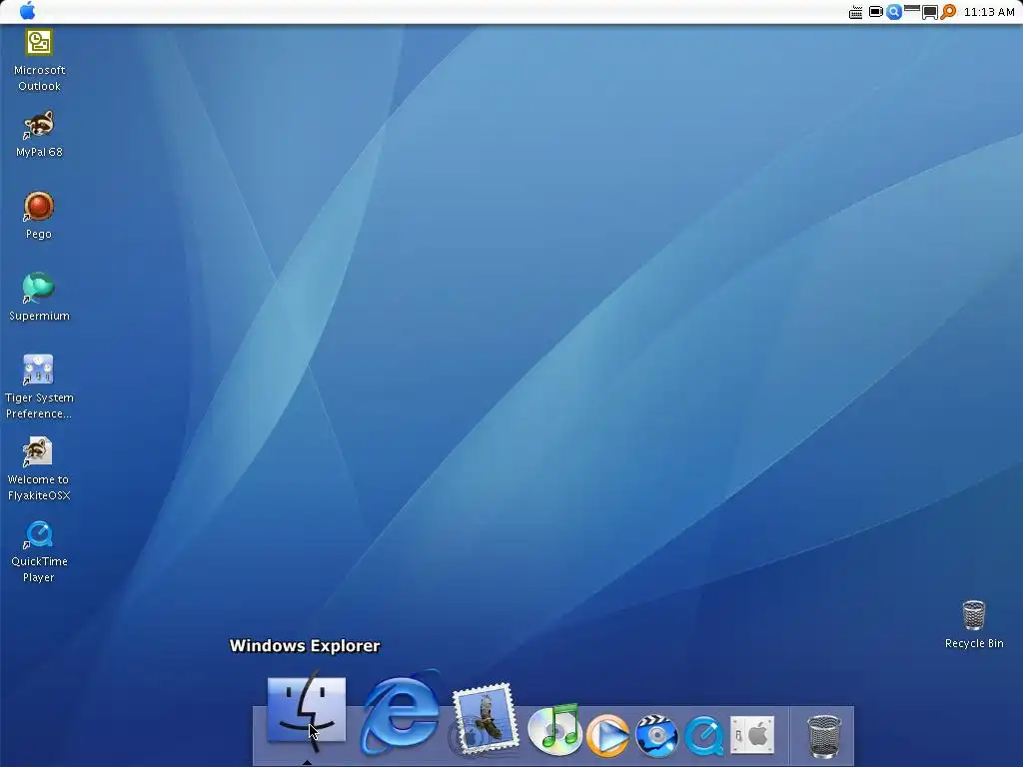Select the Recycle Bin desktop icon

973,625
